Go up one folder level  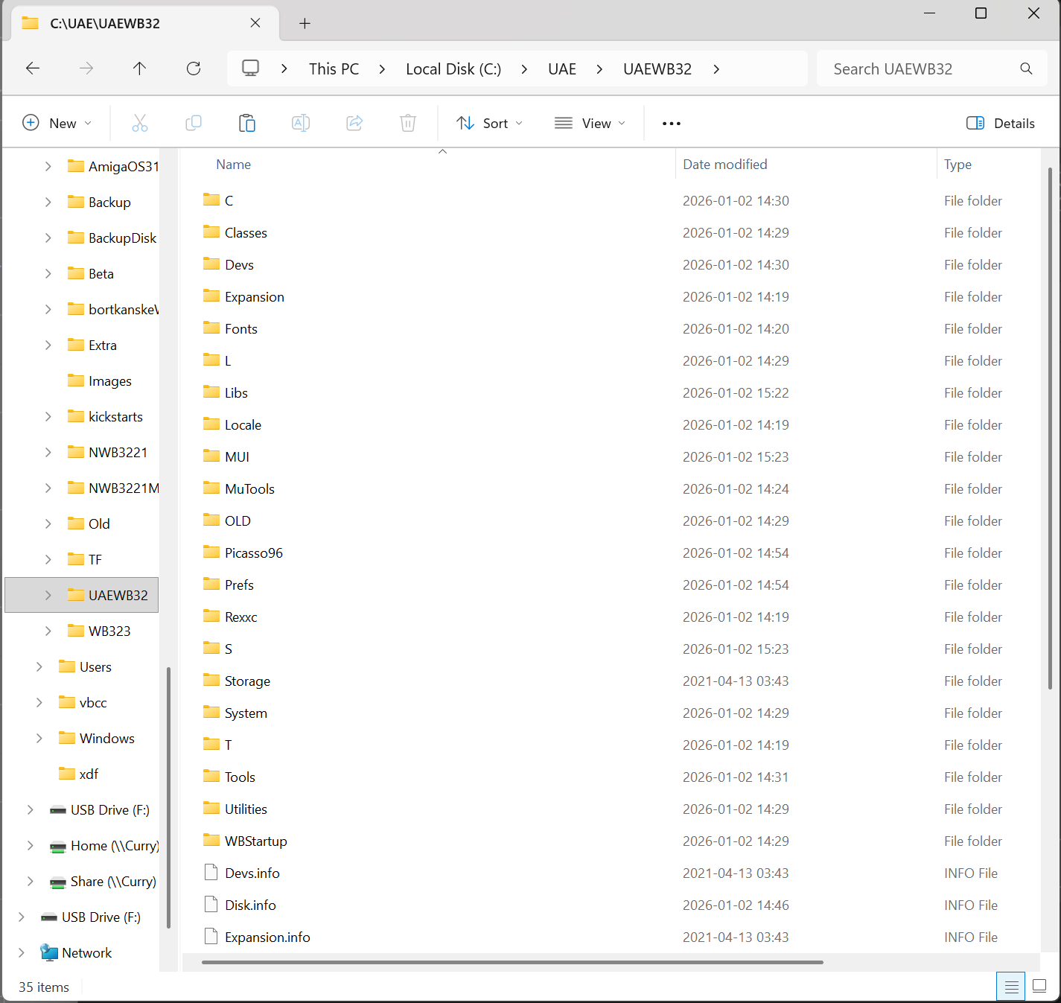[139, 69]
